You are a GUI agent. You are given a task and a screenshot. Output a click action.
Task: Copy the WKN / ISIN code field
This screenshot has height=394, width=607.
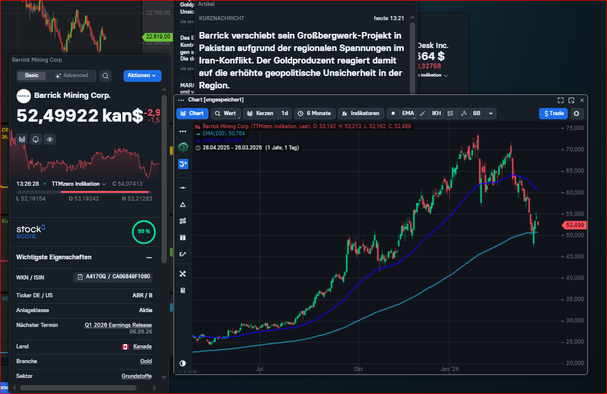[113, 277]
